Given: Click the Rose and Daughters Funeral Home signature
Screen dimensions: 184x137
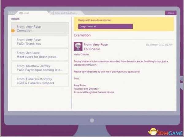Looking at the screenshot, I should (x=94, y=92).
